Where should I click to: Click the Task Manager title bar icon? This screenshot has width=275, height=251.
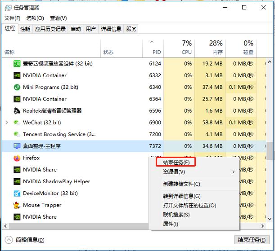(x=8, y=8)
